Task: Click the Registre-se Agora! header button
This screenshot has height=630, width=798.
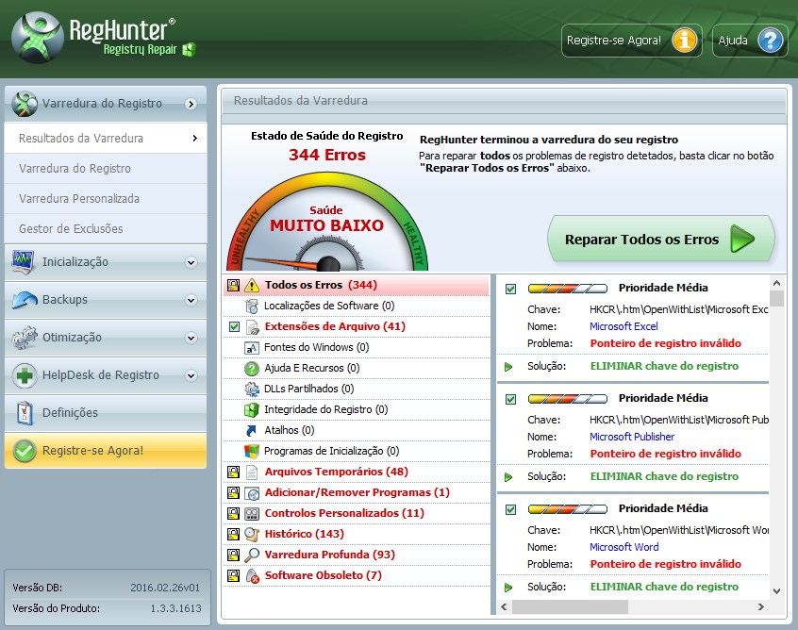Action: click(x=632, y=41)
